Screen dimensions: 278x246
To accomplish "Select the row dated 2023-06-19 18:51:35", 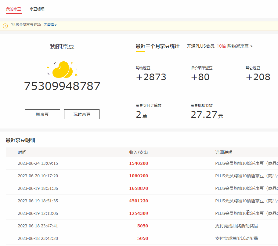I will tap(142, 201).
